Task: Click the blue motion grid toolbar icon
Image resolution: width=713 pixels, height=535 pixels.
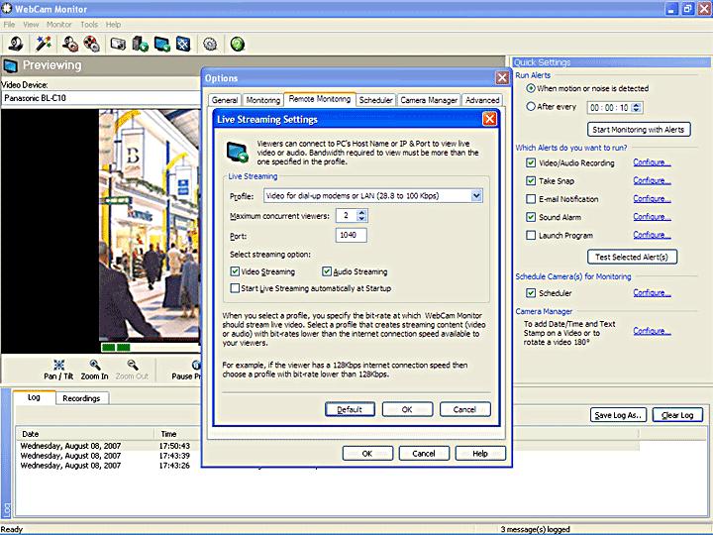Action: tap(183, 45)
